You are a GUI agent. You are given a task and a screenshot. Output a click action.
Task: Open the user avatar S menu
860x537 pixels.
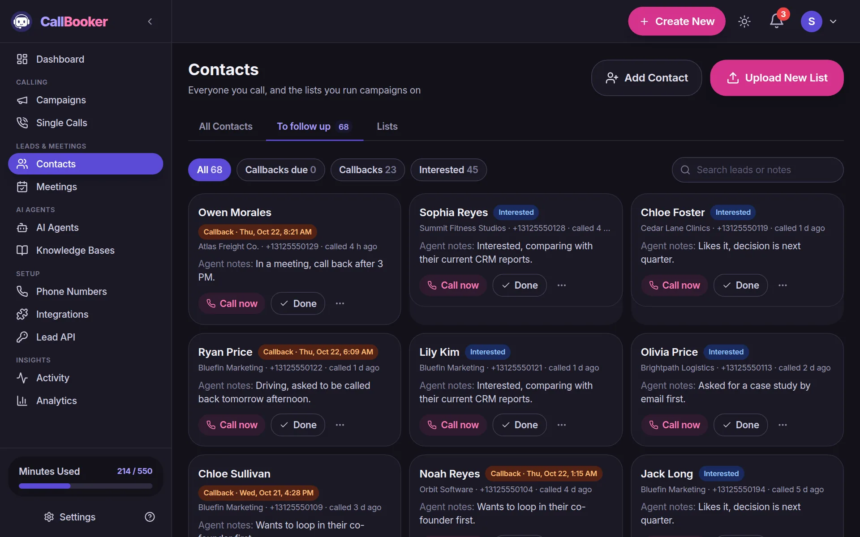(811, 21)
